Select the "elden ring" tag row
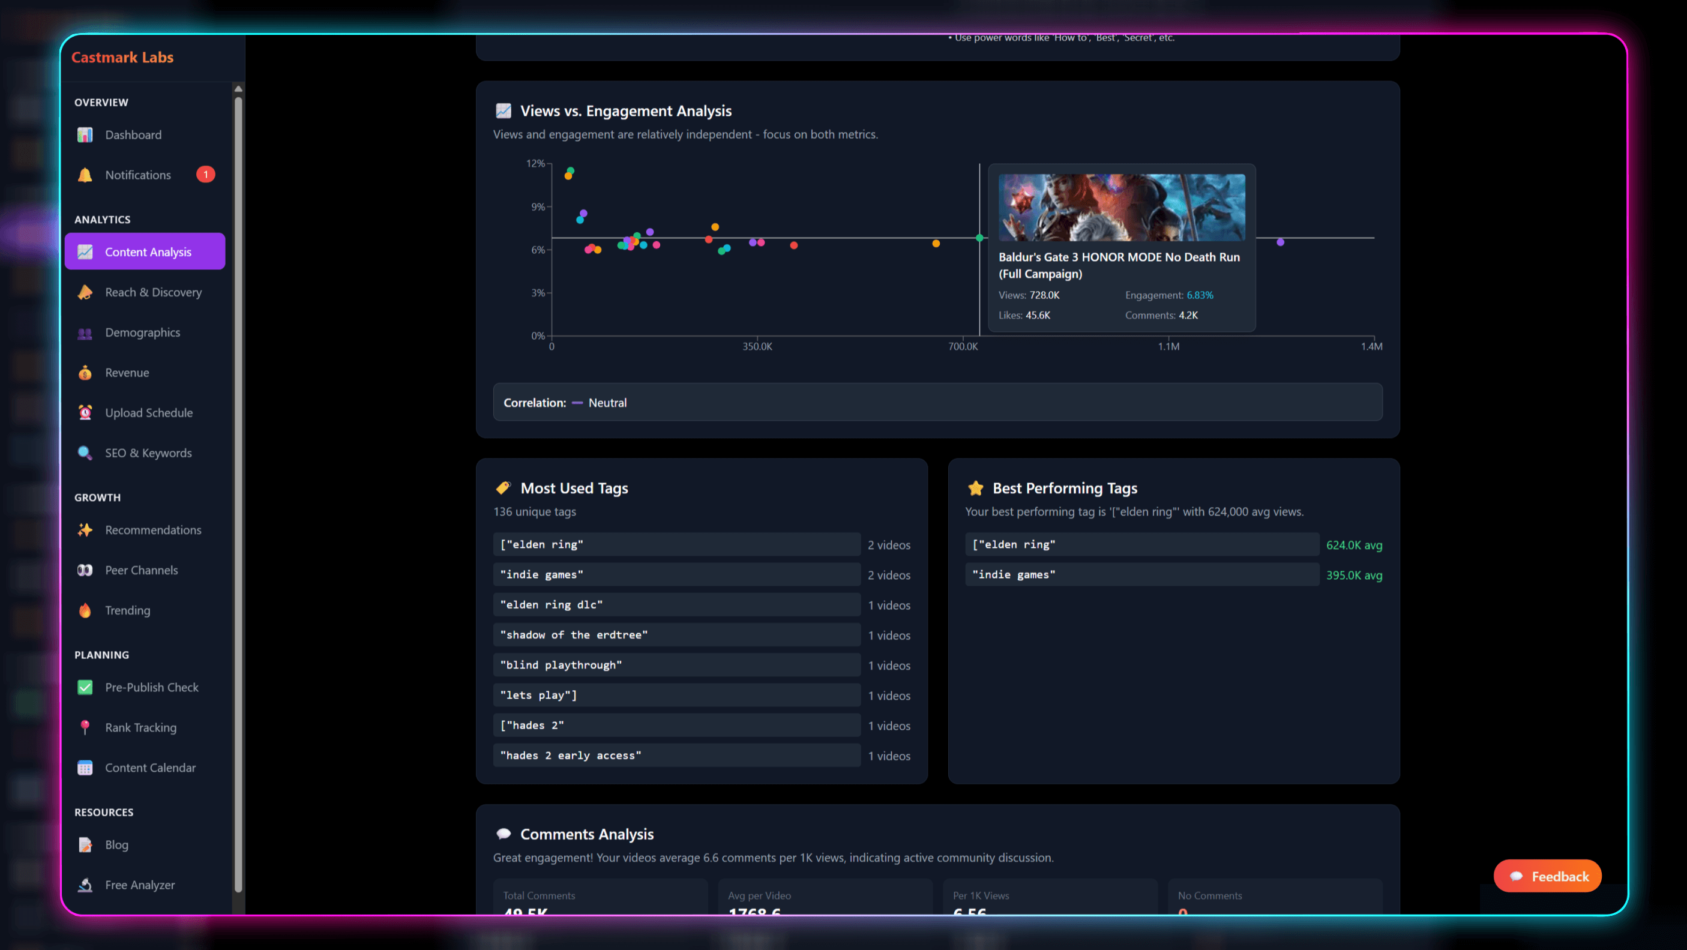 pos(676,544)
